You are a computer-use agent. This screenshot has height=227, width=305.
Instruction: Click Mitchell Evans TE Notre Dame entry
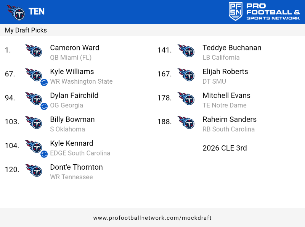[x=226, y=100]
